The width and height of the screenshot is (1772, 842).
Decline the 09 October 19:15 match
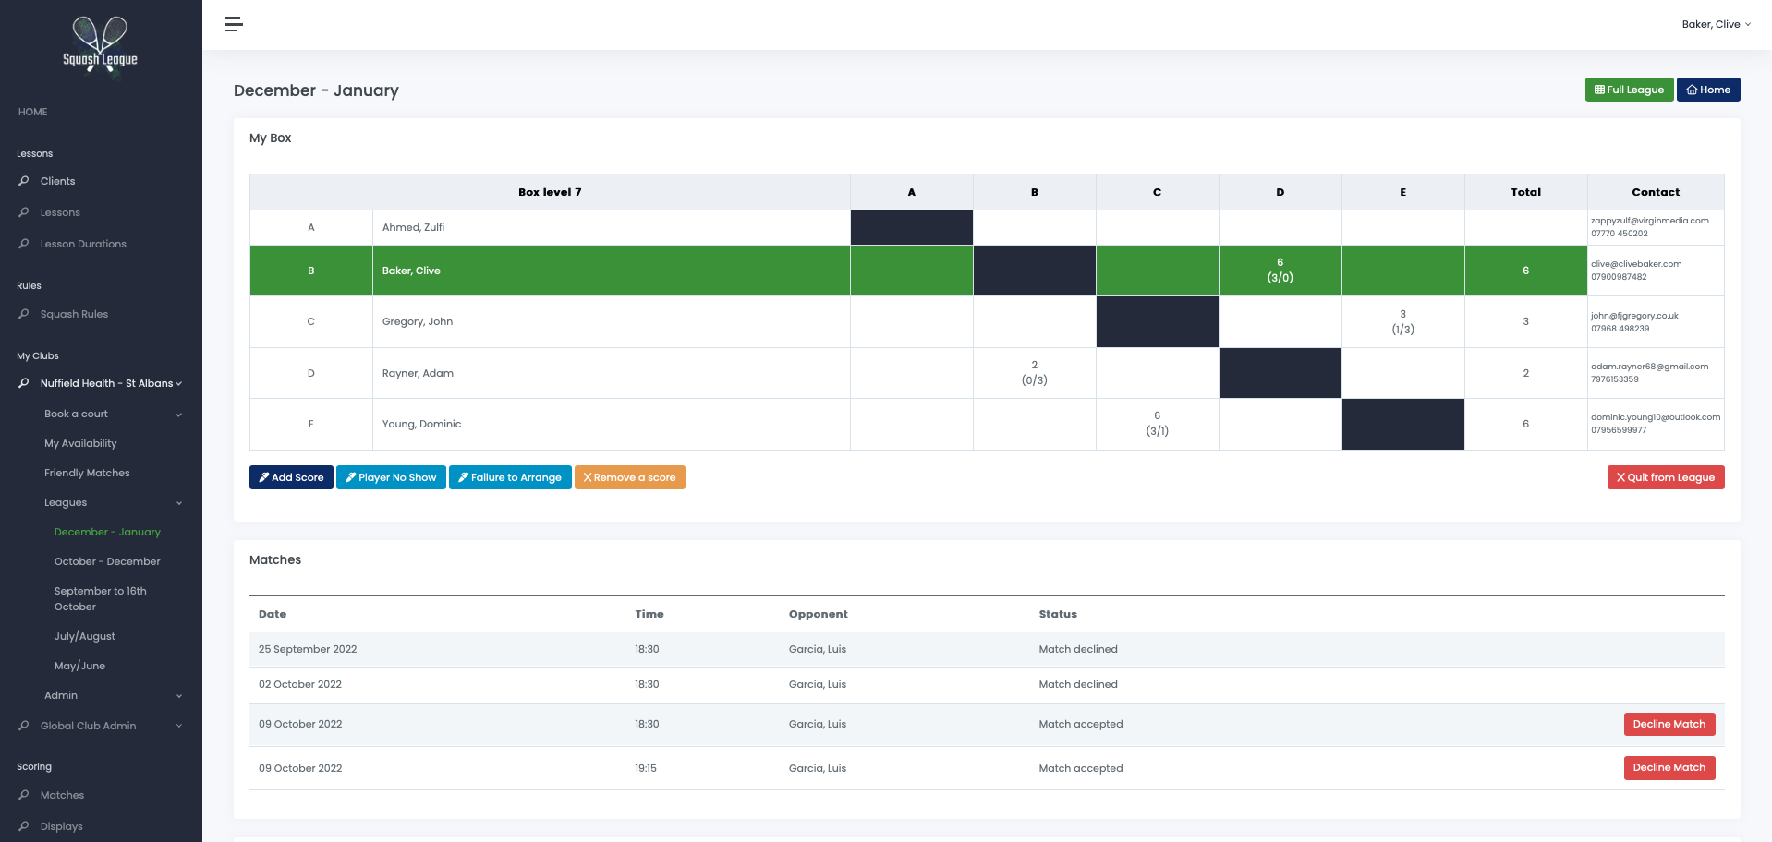(1669, 767)
